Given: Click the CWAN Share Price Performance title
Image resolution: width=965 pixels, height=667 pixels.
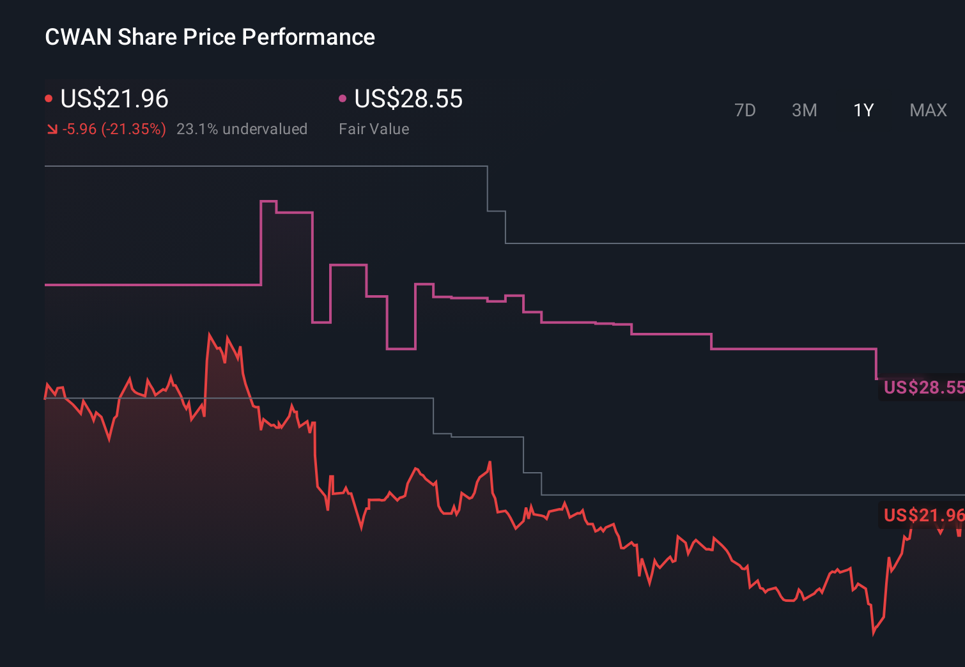Looking at the screenshot, I should click(x=209, y=36).
